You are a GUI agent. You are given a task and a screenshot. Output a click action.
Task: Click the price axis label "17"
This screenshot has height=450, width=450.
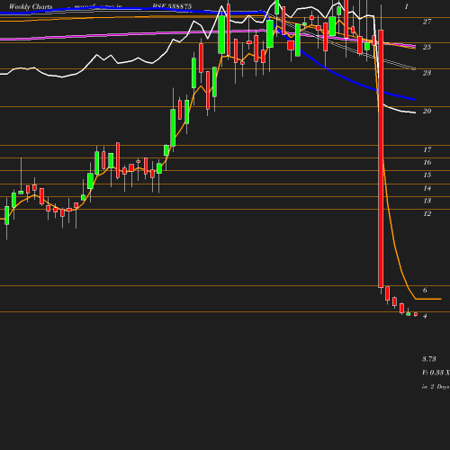tap(427, 149)
